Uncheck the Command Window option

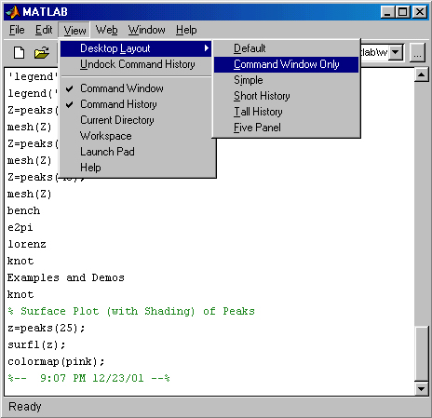pos(136,88)
